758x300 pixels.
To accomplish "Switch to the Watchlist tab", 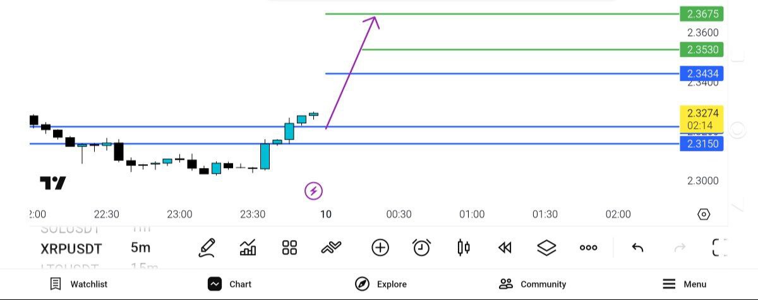I will pyautogui.click(x=78, y=284).
